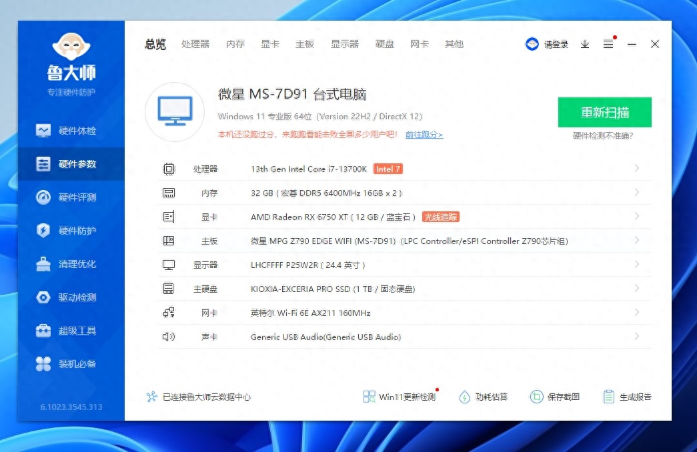This screenshot has height=452, width=697.
Task: Click the 声卡 speaker icon
Action: tap(169, 337)
